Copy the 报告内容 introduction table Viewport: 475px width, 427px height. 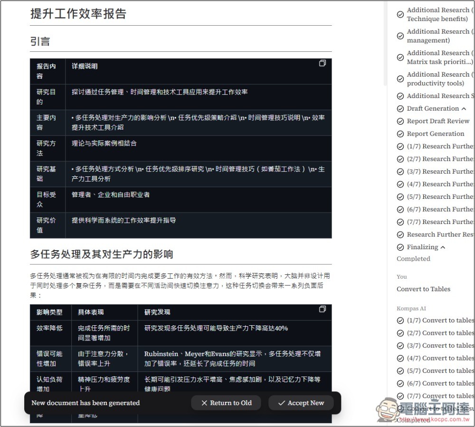[x=323, y=63]
